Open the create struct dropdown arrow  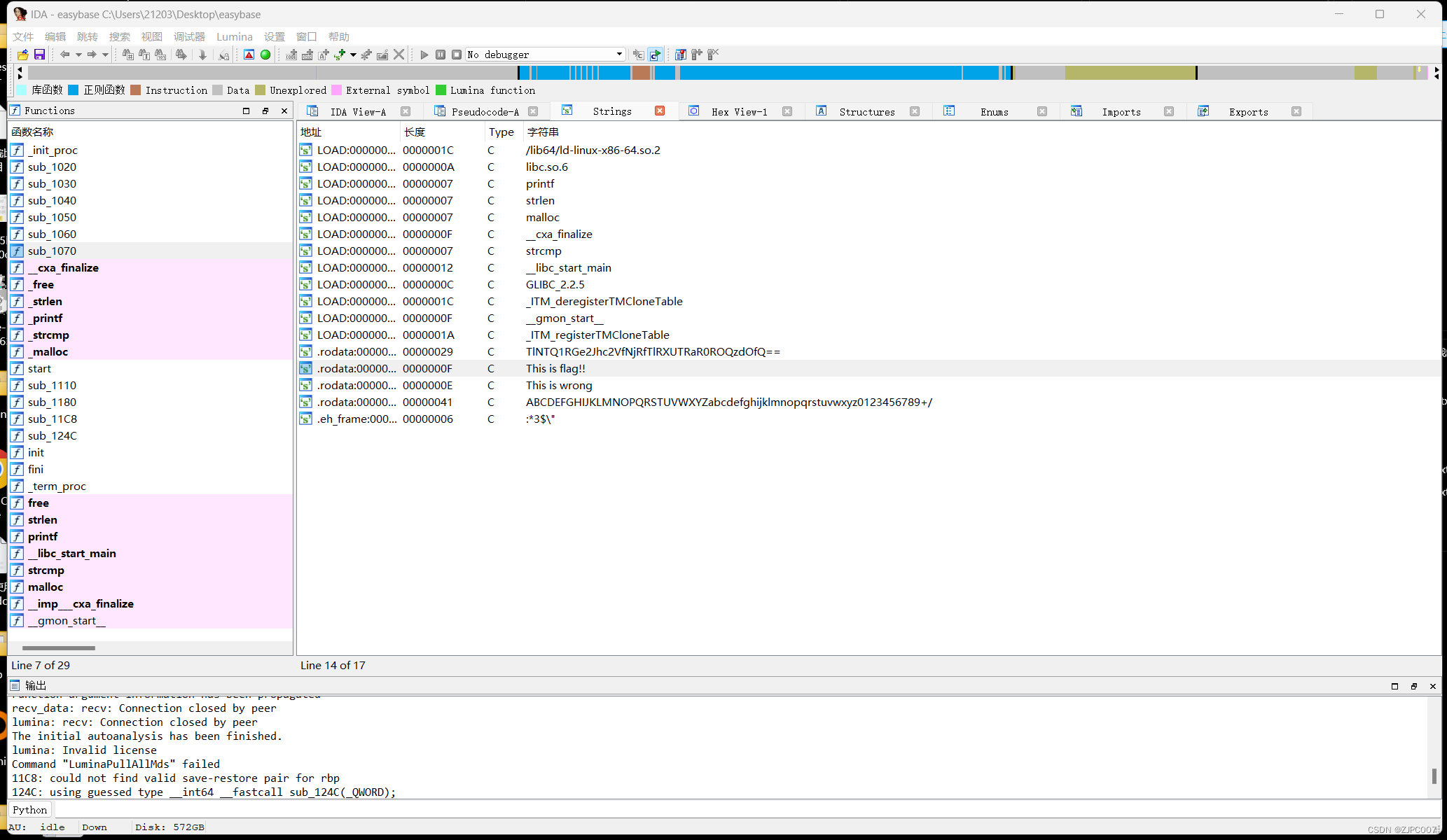click(x=354, y=55)
